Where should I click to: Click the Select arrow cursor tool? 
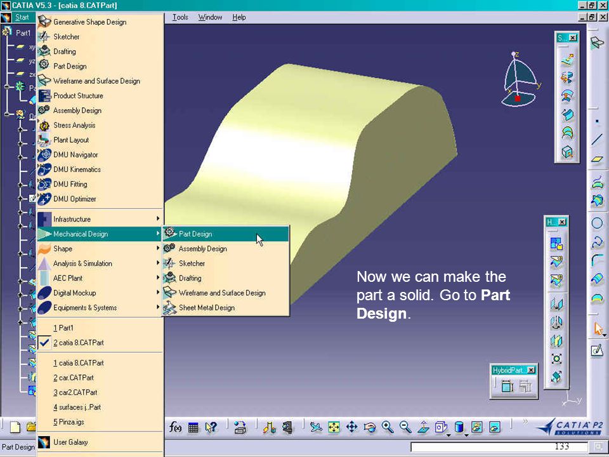click(598, 329)
